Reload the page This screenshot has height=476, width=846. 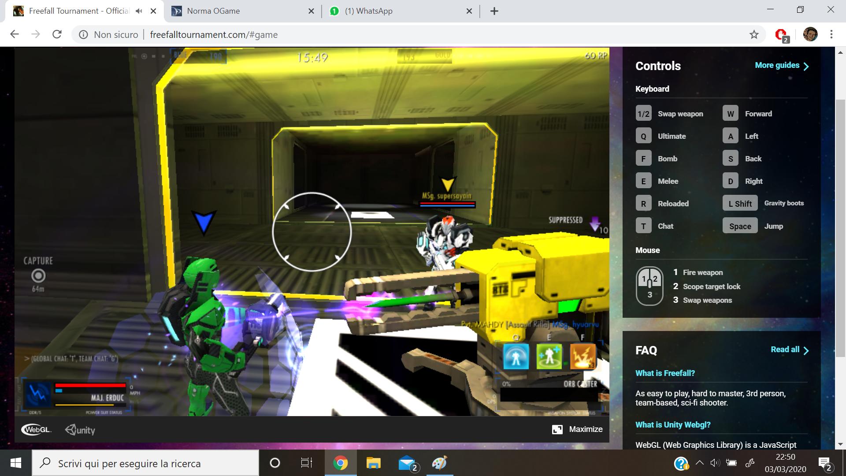click(57, 34)
